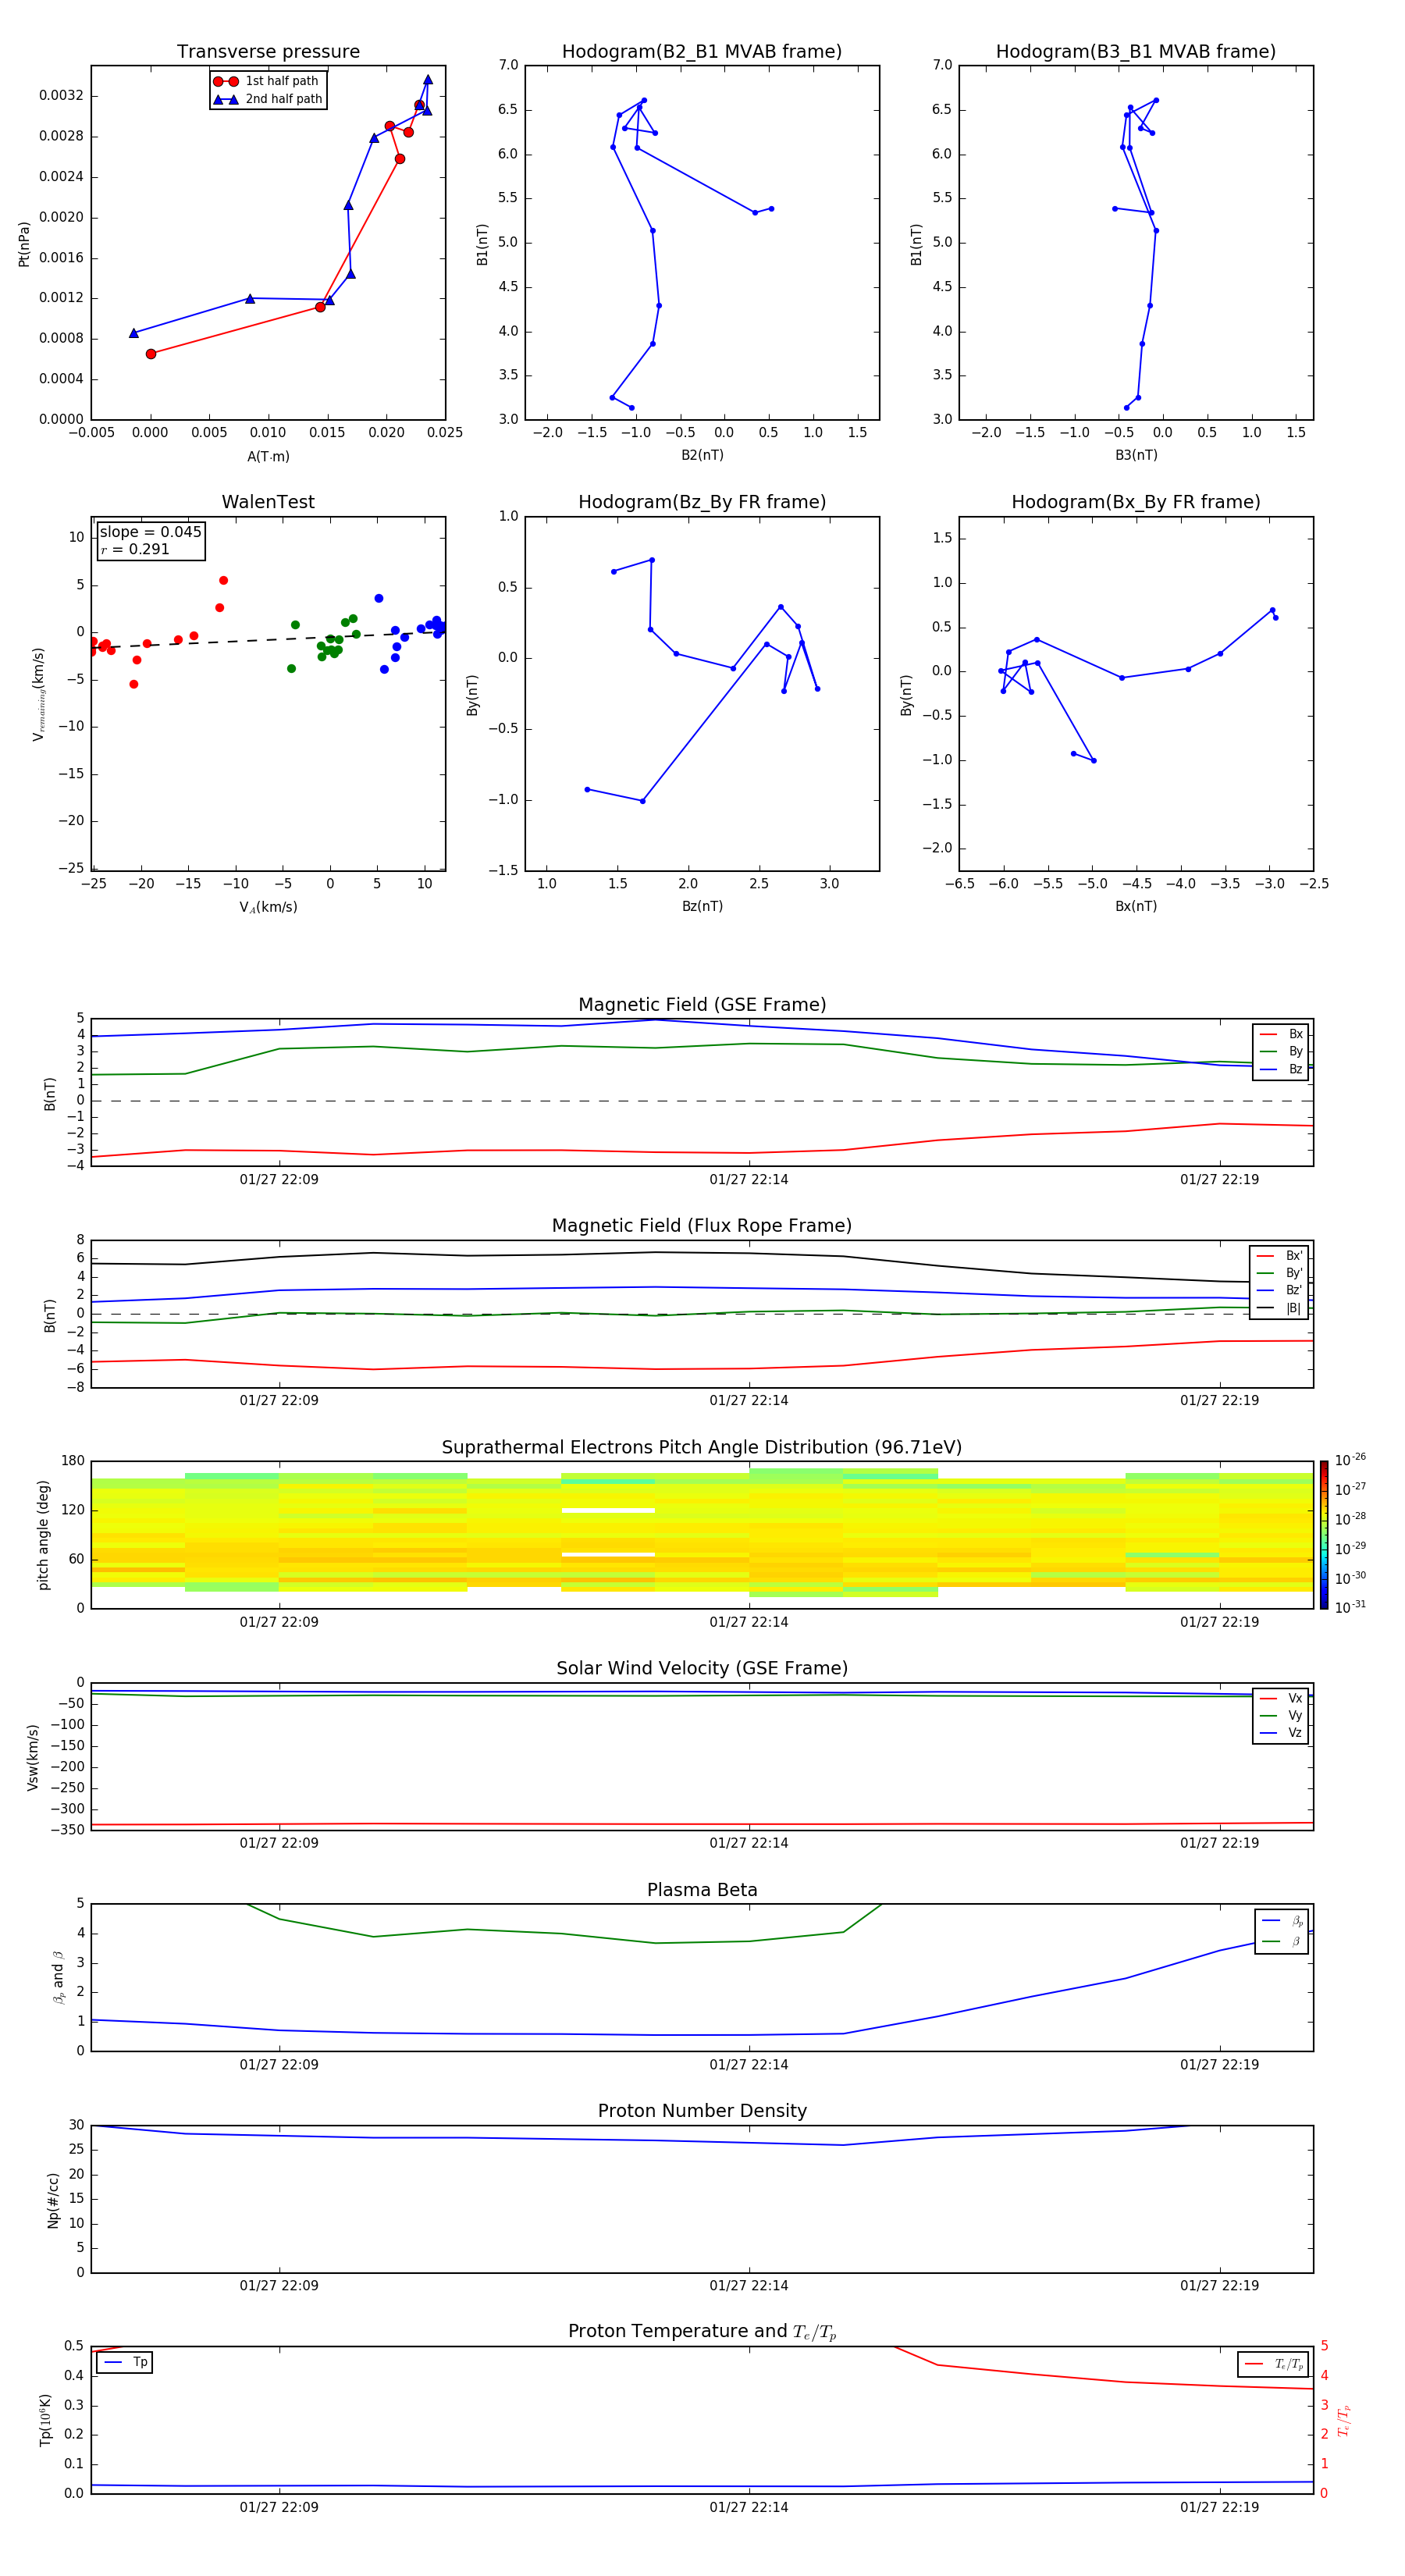The width and height of the screenshot is (1405, 2576).
Task: Click the 'WalenTest' plot title
Action: coord(268,502)
